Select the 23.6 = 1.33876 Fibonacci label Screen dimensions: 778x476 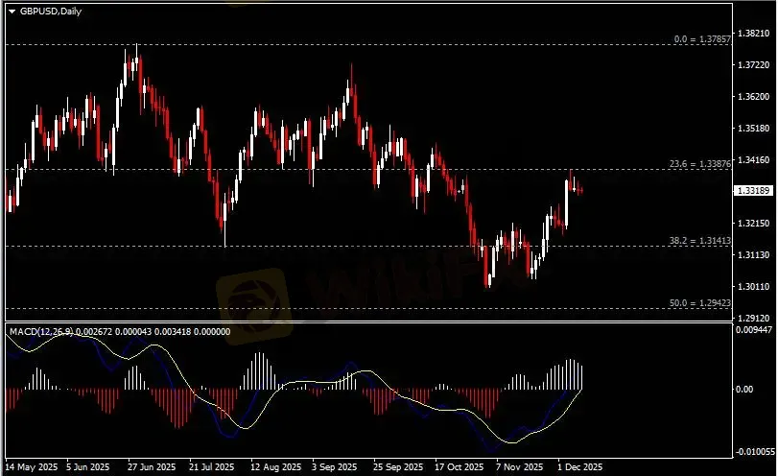coord(700,164)
